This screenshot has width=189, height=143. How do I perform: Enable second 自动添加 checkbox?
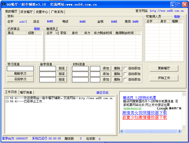pos(125,74)
